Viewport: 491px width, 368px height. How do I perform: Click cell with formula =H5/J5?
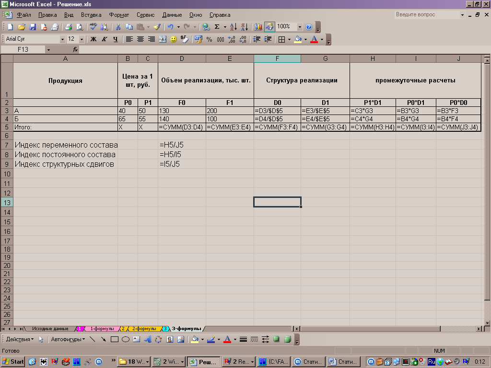coord(182,145)
